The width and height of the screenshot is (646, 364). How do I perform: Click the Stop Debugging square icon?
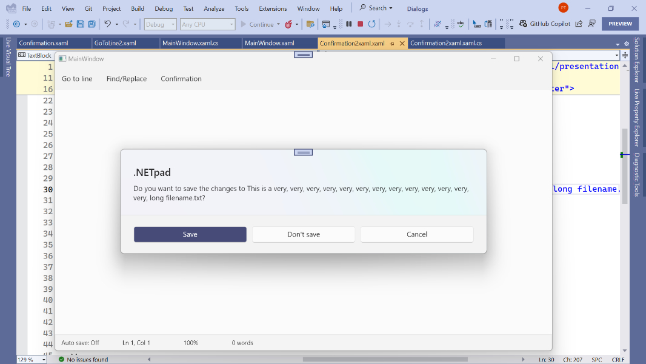[361, 24]
